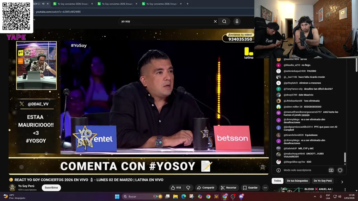This screenshot has width=358, height=201.
Task: Switch input language via ESP LAA
Action: point(328,197)
